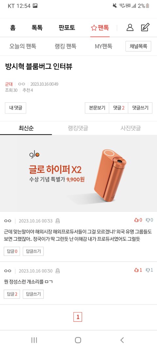Switch to 팬톡 star tab
This screenshot has height=349, width=157.
coord(100,28)
